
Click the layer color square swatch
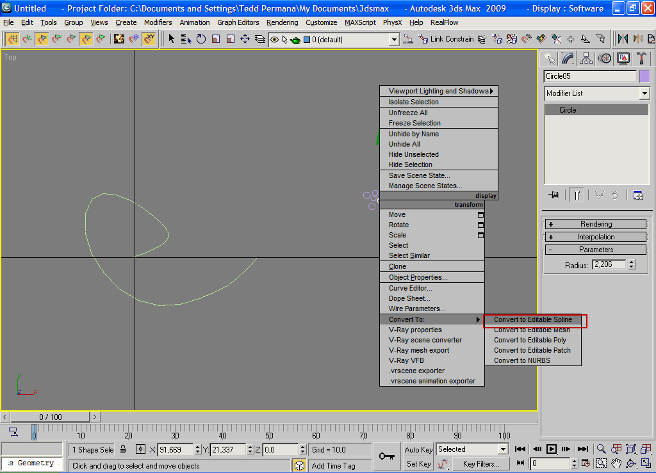[307, 40]
